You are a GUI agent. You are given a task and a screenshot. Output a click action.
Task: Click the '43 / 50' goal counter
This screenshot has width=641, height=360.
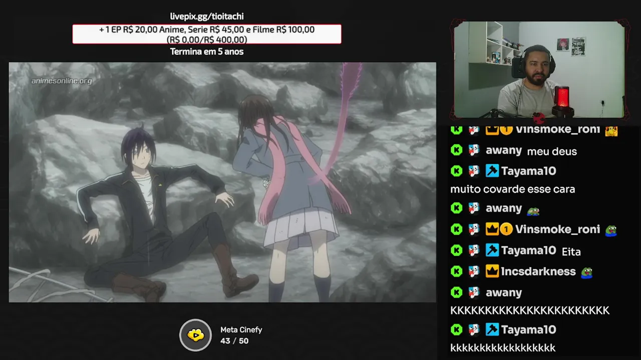coord(234,341)
